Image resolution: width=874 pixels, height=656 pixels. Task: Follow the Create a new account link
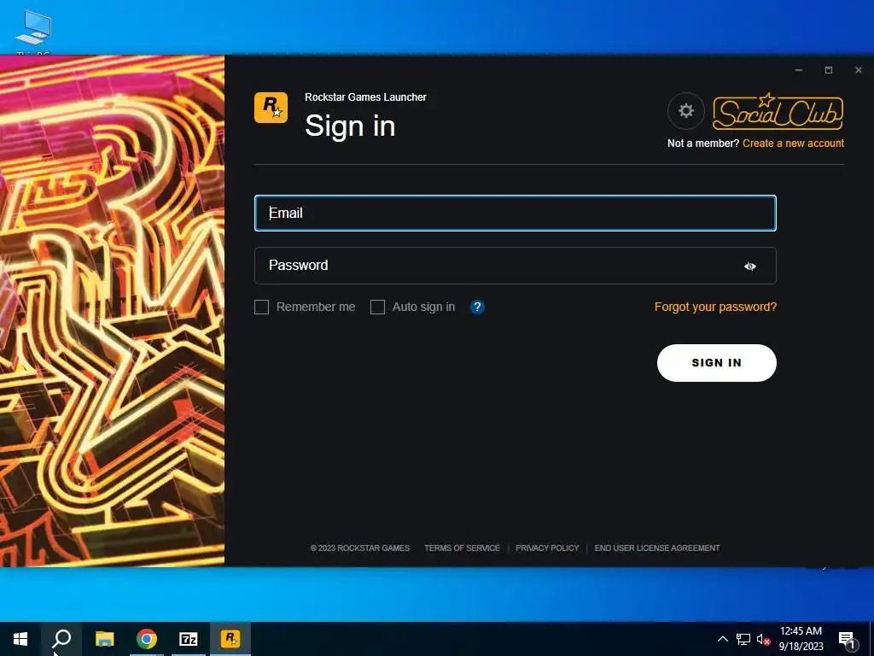pos(793,143)
